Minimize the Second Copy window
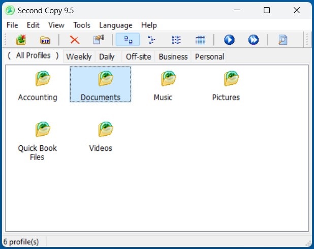Viewport: 314px width, 249px height. point(237,10)
